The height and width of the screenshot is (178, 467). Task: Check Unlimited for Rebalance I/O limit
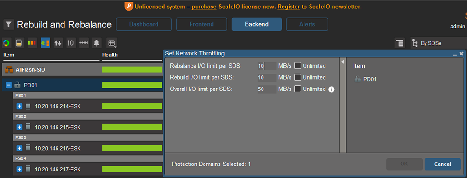(x=298, y=66)
